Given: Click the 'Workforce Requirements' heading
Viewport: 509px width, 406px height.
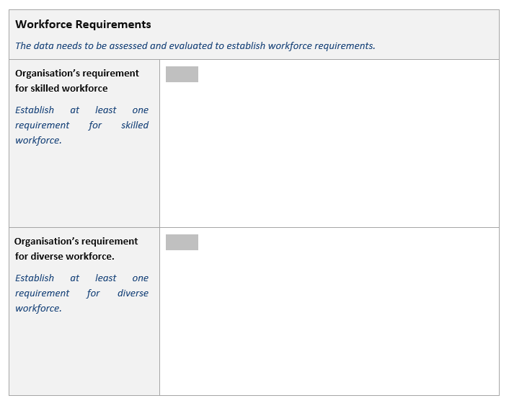Looking at the screenshot, I should tap(83, 25).
